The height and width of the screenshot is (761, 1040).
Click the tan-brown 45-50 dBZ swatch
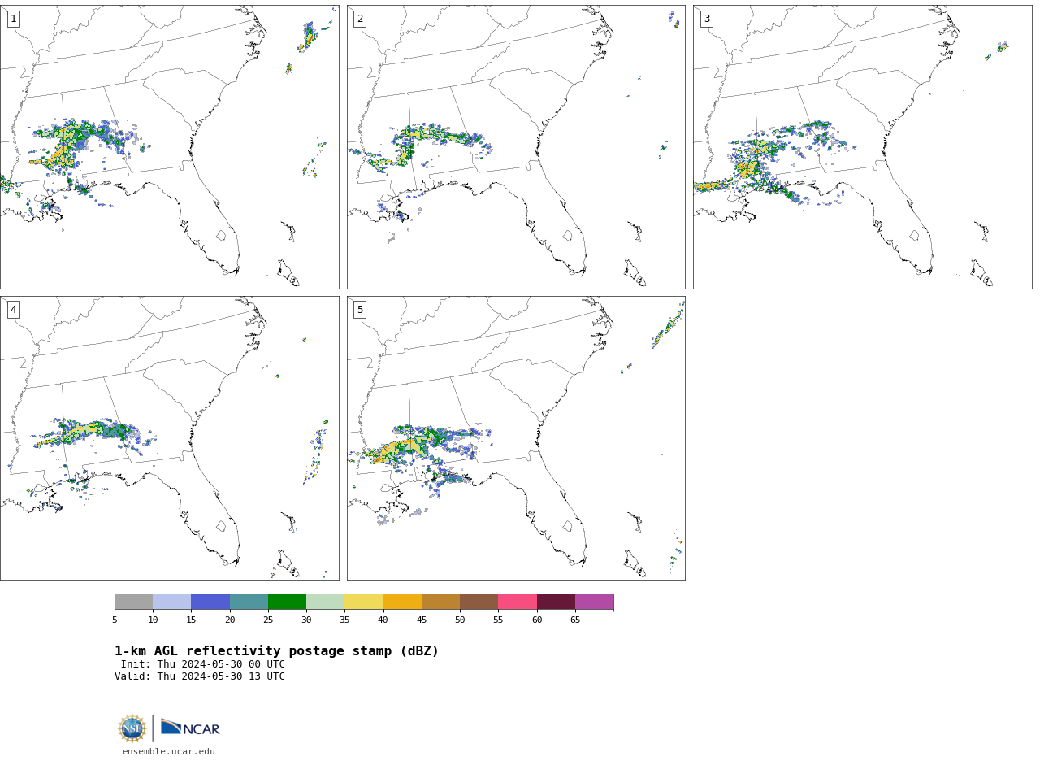(x=440, y=602)
